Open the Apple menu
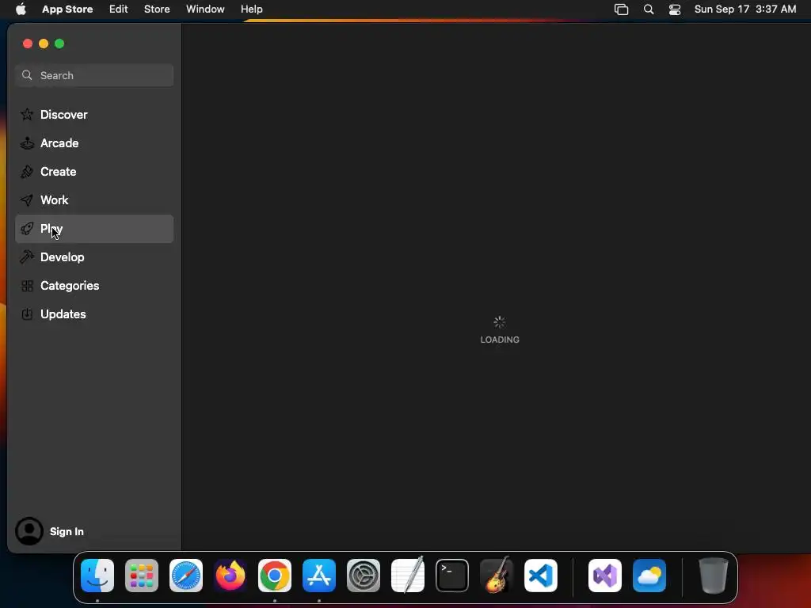The image size is (811, 608). (21, 9)
